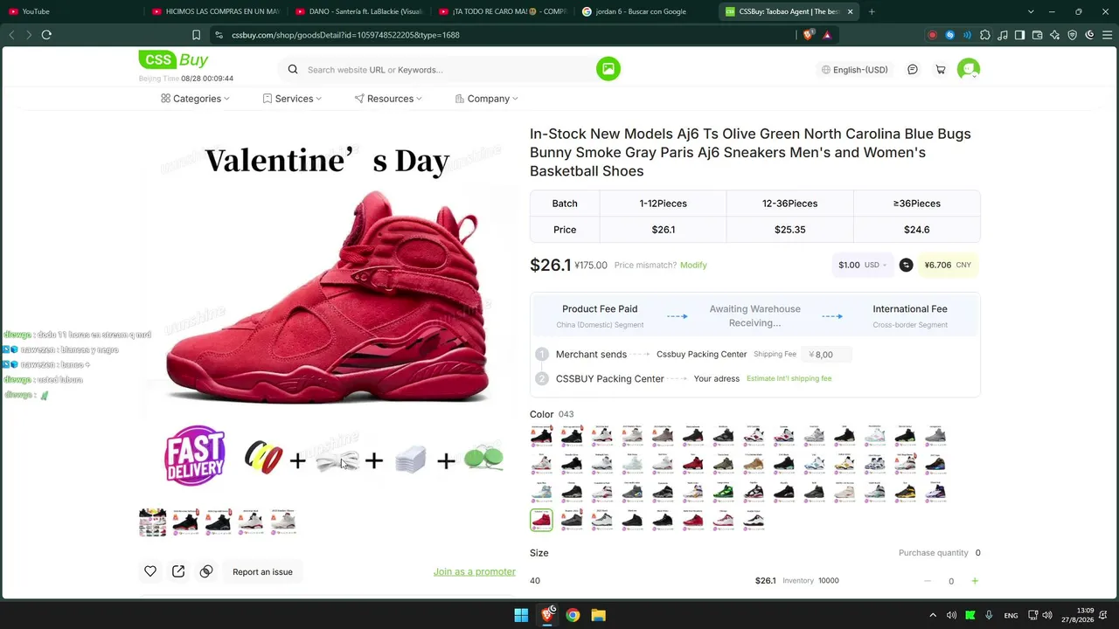The width and height of the screenshot is (1119, 629).
Task: Select the neon green shoe color swatch
Action: (722, 492)
